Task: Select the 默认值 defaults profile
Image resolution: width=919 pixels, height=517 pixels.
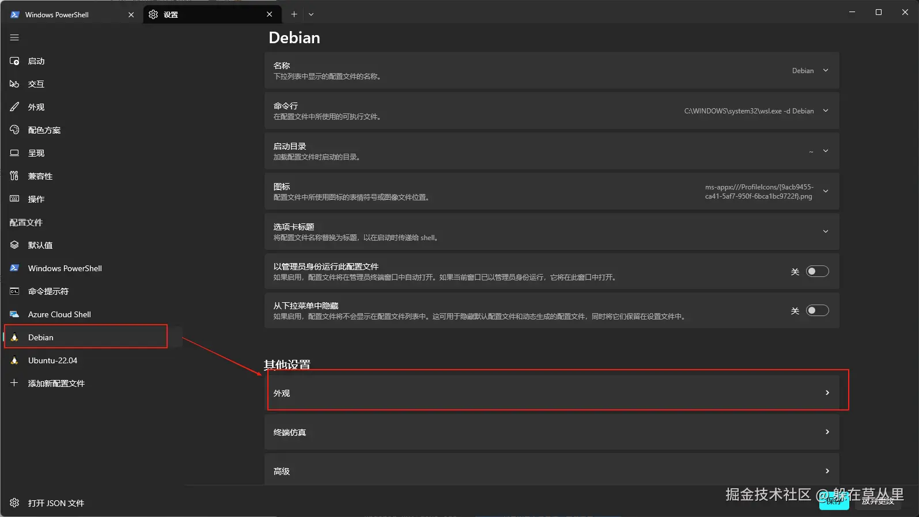Action: (x=92, y=245)
